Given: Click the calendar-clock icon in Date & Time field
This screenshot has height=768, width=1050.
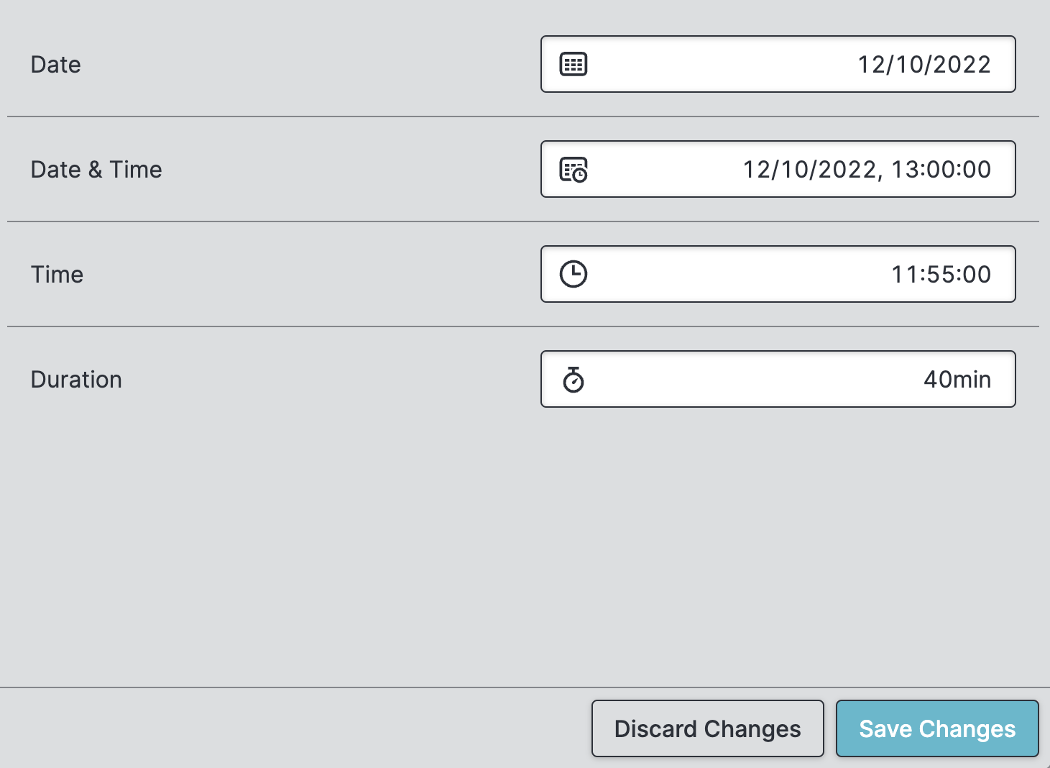Looking at the screenshot, I should [x=574, y=170].
